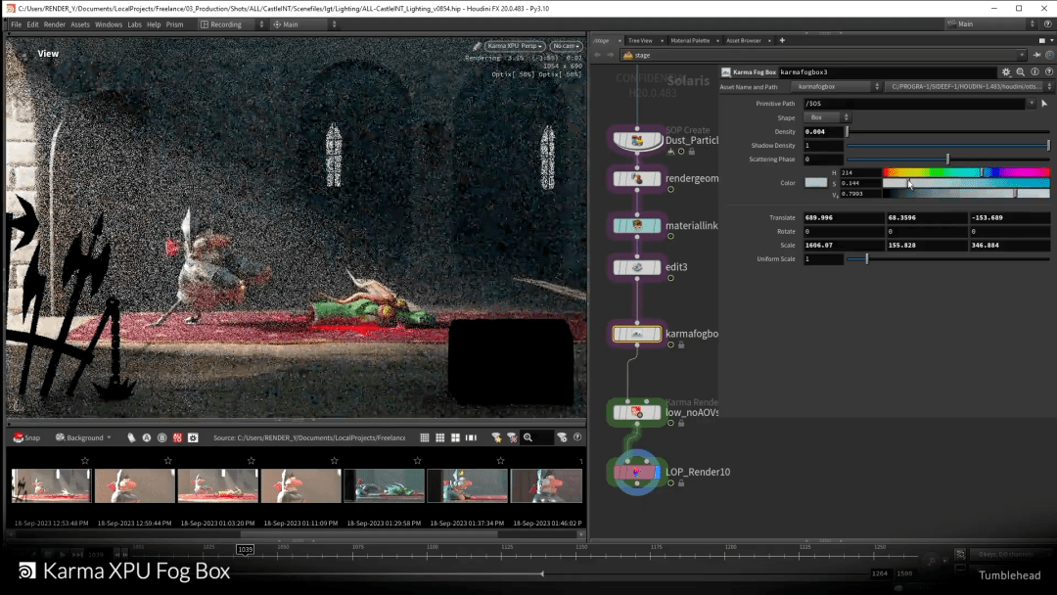Star the 12:59:44 PM snapshot
The image size is (1057, 595).
168,461
